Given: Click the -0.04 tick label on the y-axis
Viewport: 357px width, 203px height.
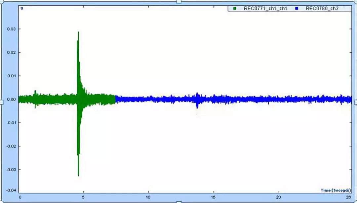Looking at the screenshot, I should tap(11, 190).
